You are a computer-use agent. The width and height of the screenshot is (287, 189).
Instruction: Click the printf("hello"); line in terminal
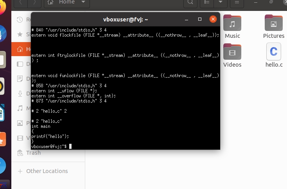pyautogui.click(x=50, y=136)
